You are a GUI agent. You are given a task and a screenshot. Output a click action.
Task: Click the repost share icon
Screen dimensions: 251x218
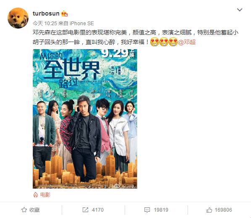[85, 210]
